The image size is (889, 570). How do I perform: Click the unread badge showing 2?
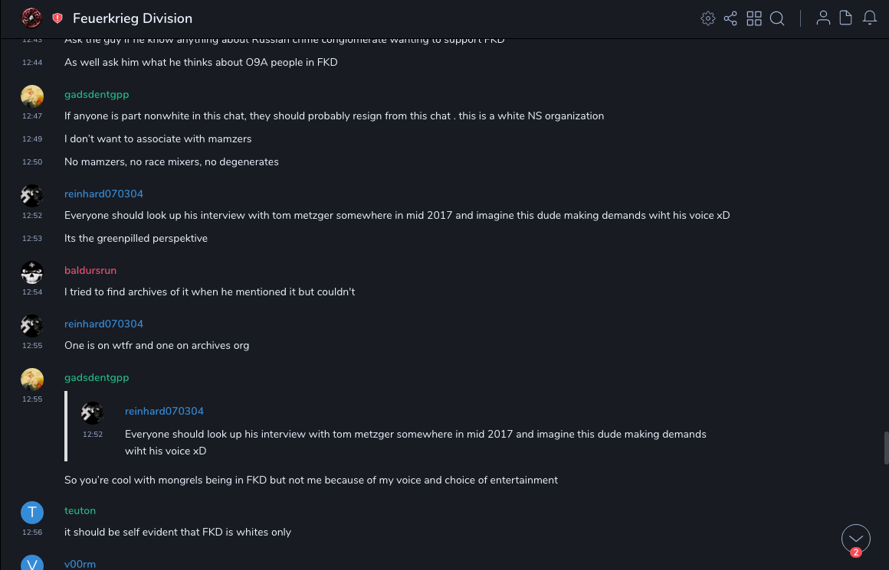(x=856, y=552)
